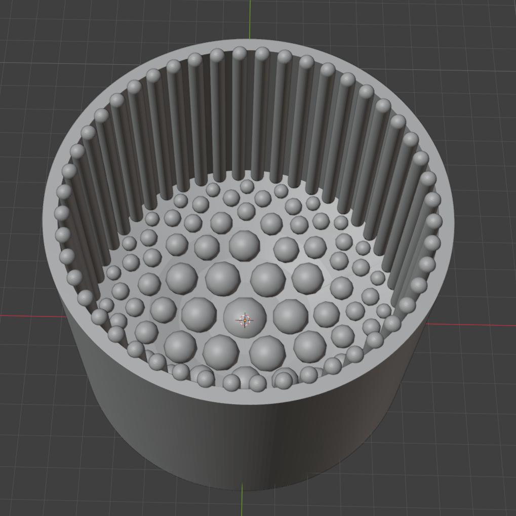Click the flat top rim at the cylinder's back
This screenshot has height=516, width=516.
point(249,44)
